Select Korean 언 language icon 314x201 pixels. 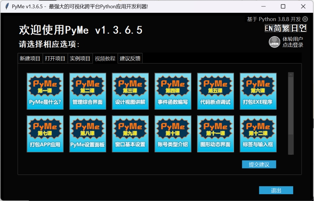tap(303, 28)
